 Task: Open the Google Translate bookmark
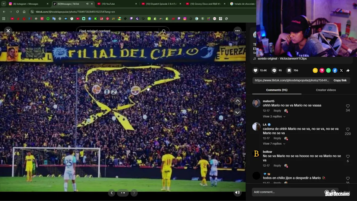[x=54, y=19]
